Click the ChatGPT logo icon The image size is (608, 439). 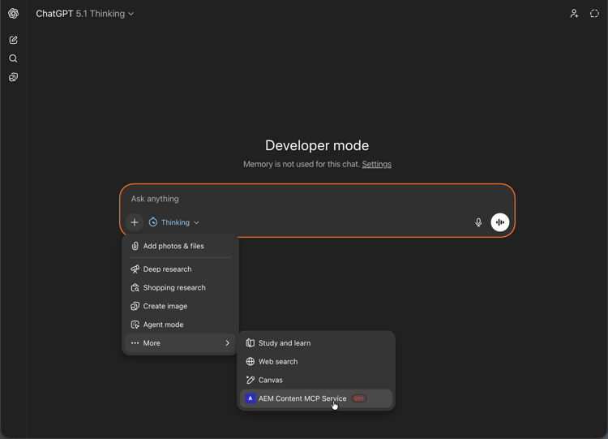[x=13, y=14]
